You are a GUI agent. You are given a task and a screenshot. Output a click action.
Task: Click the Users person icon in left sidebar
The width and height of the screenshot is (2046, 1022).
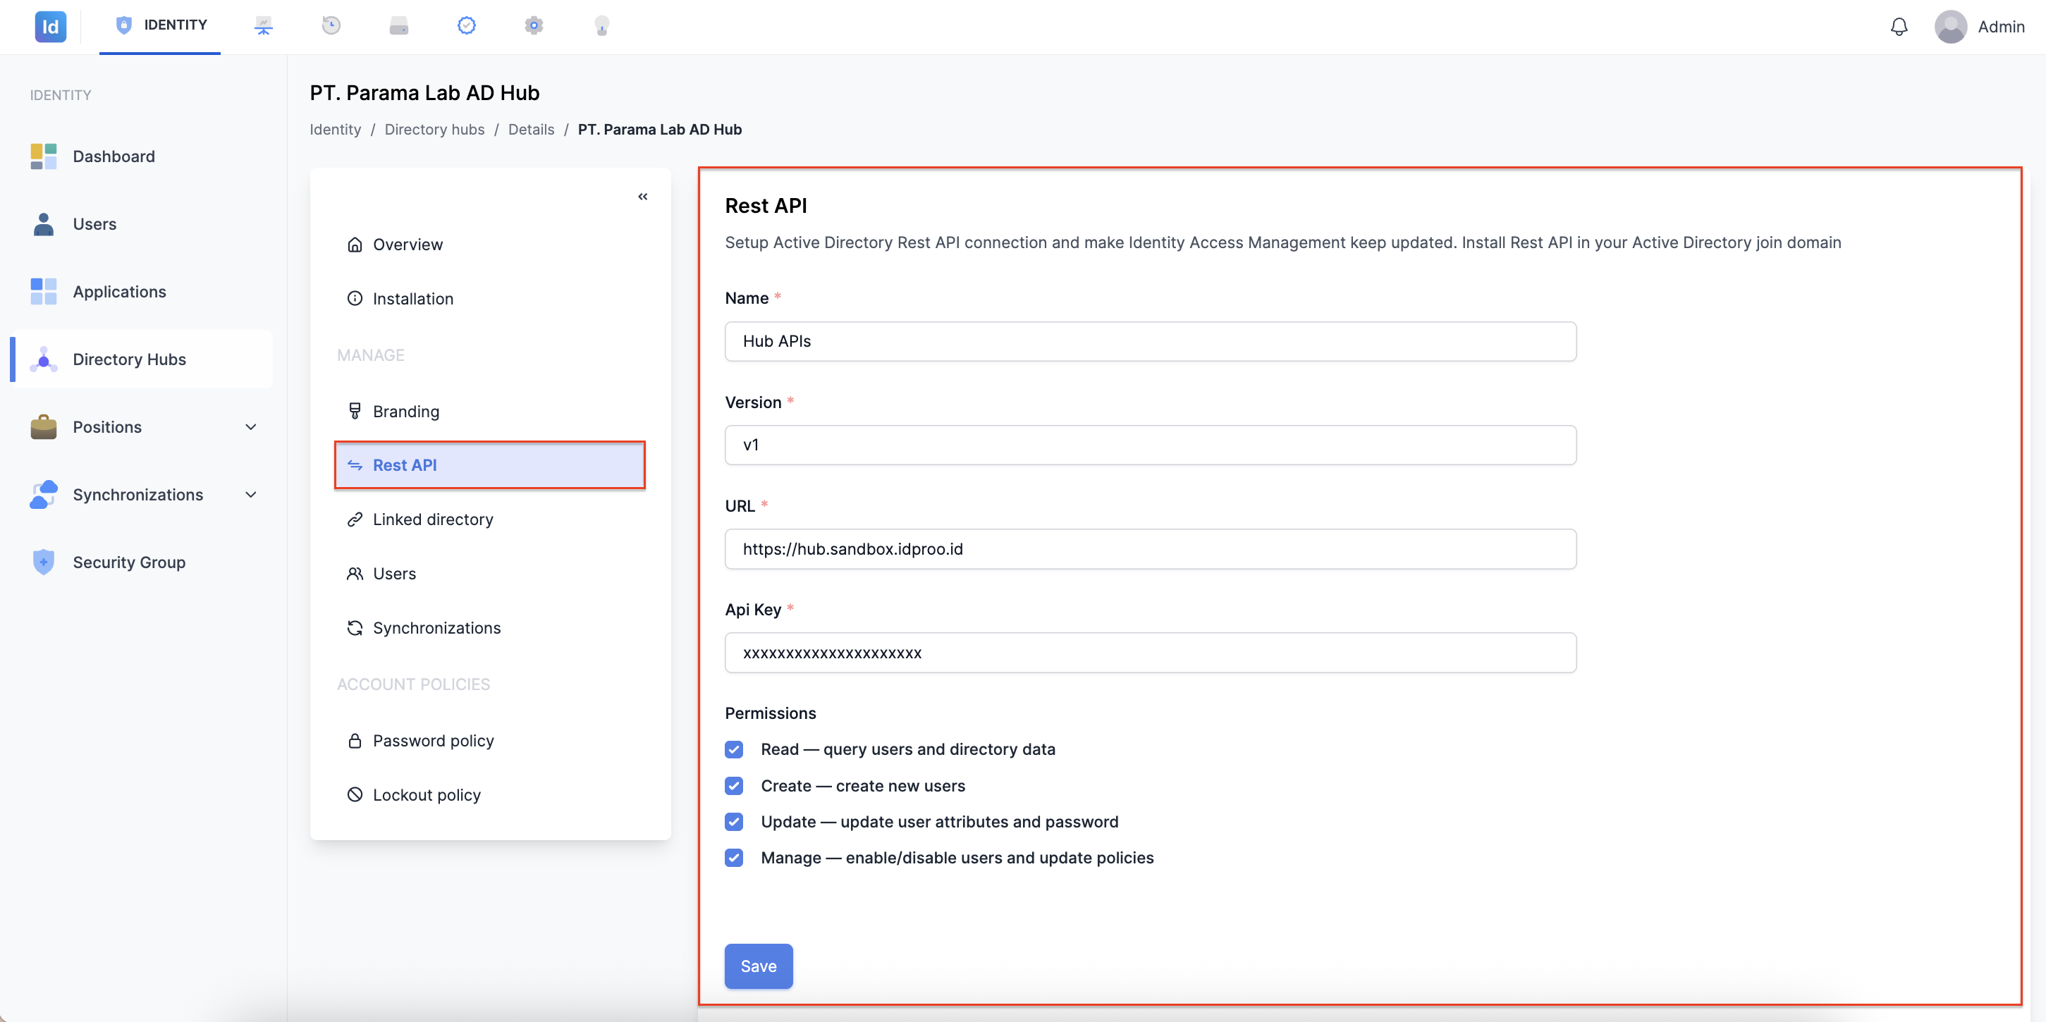(44, 224)
